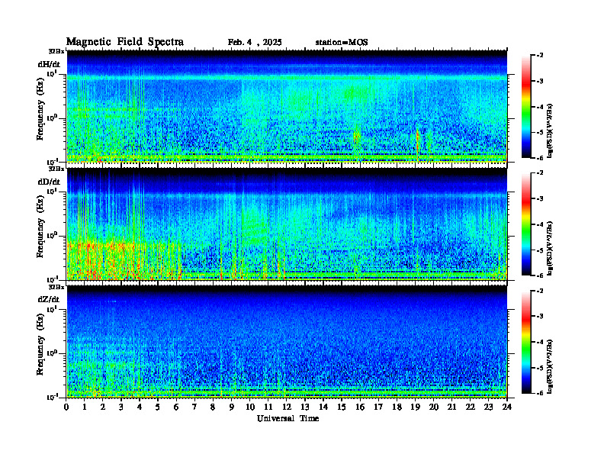Click the 10^0 frequency tick of dZ/dt panel
Image resolution: width=604 pixels, height=467 pixels.
(53, 353)
